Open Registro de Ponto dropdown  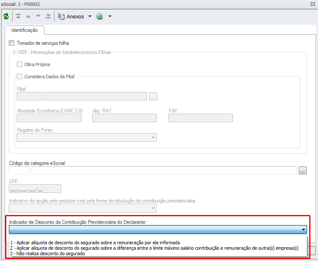tap(87, 138)
